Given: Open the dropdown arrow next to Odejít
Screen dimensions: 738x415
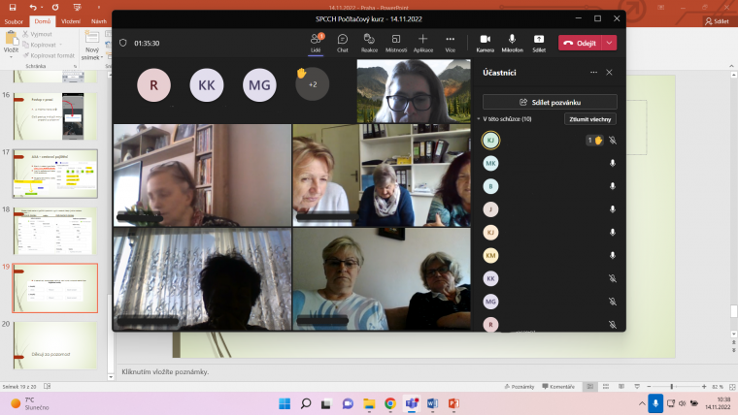Looking at the screenshot, I should click(609, 43).
